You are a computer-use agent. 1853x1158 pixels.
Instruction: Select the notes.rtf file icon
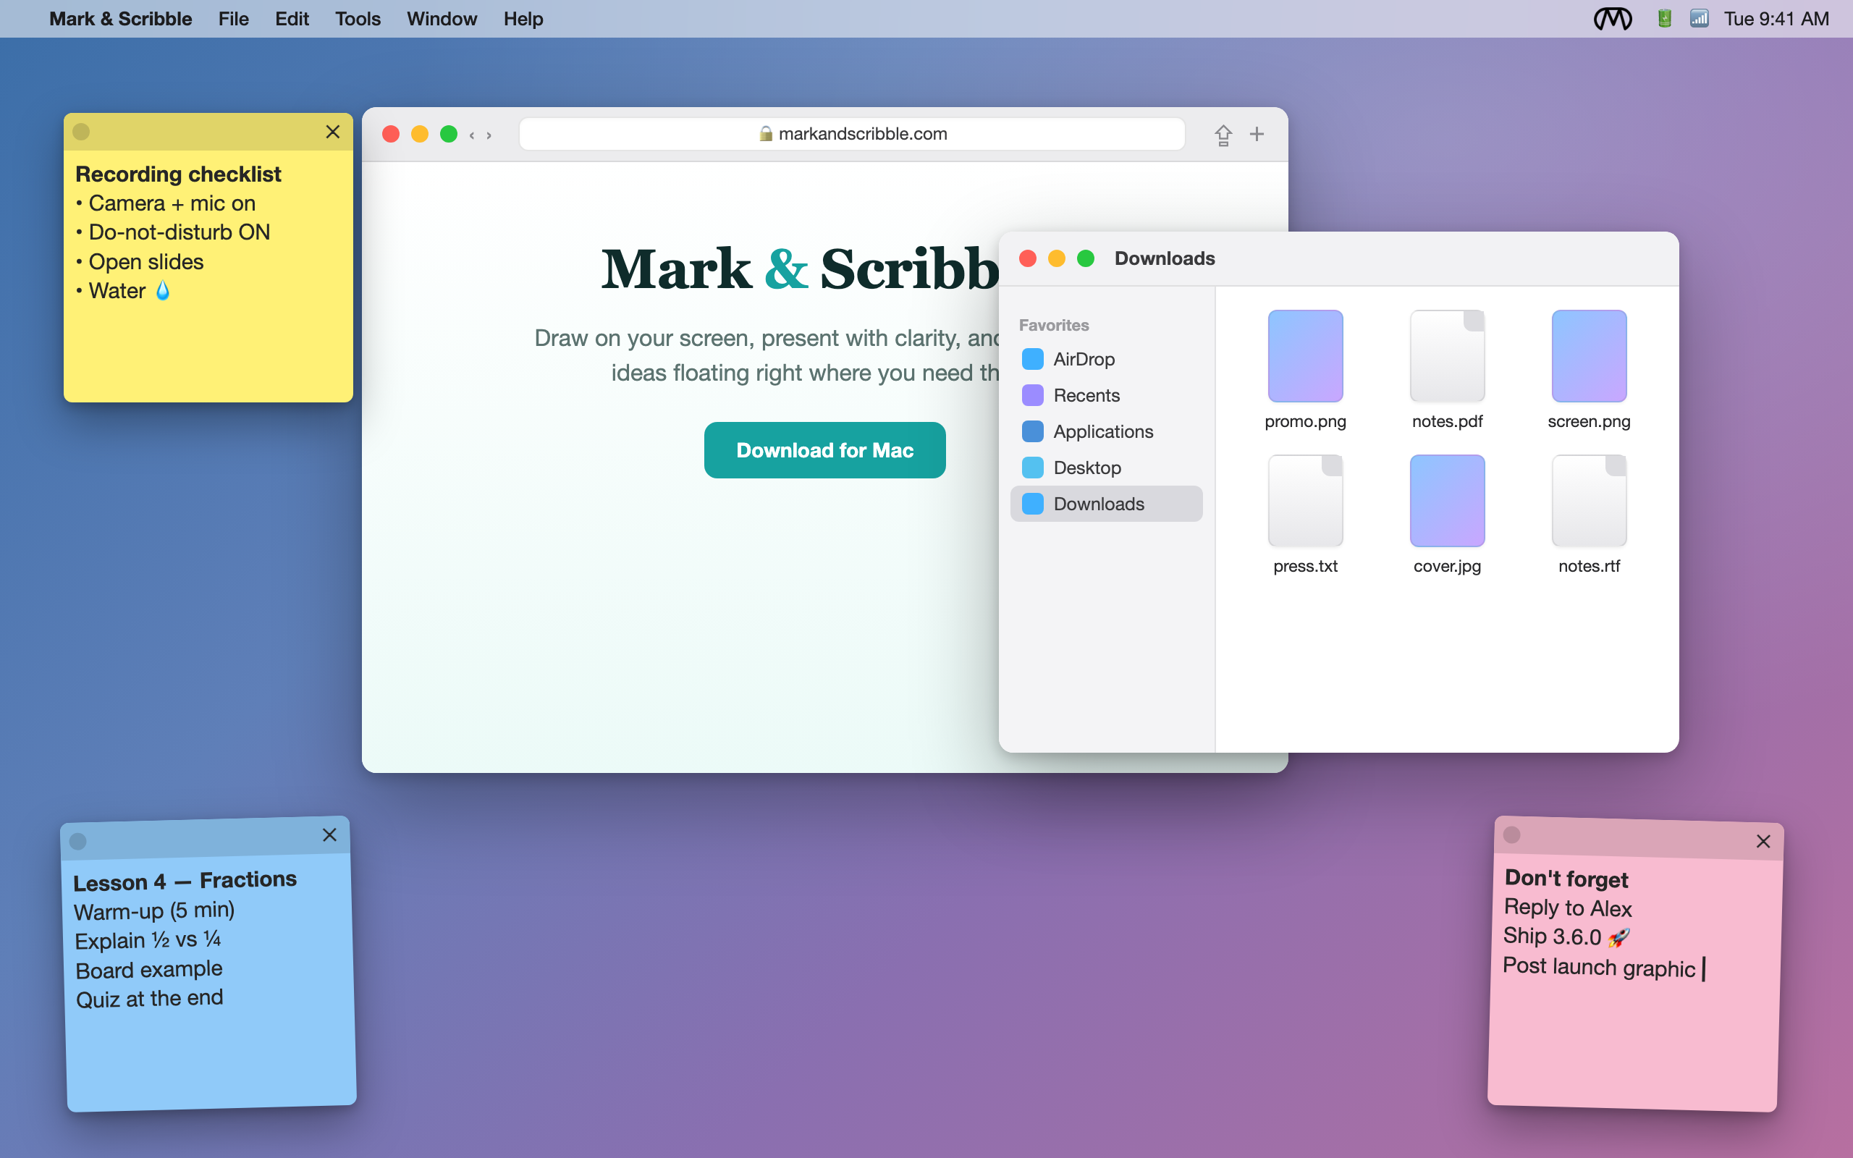click(x=1589, y=501)
